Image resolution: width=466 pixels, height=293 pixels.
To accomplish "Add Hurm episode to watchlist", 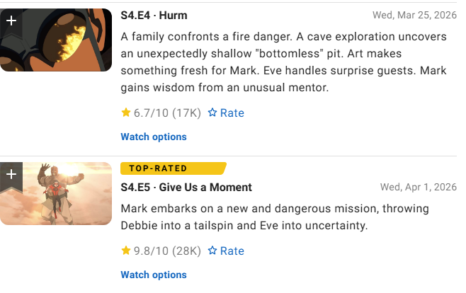I will click(11, 21).
